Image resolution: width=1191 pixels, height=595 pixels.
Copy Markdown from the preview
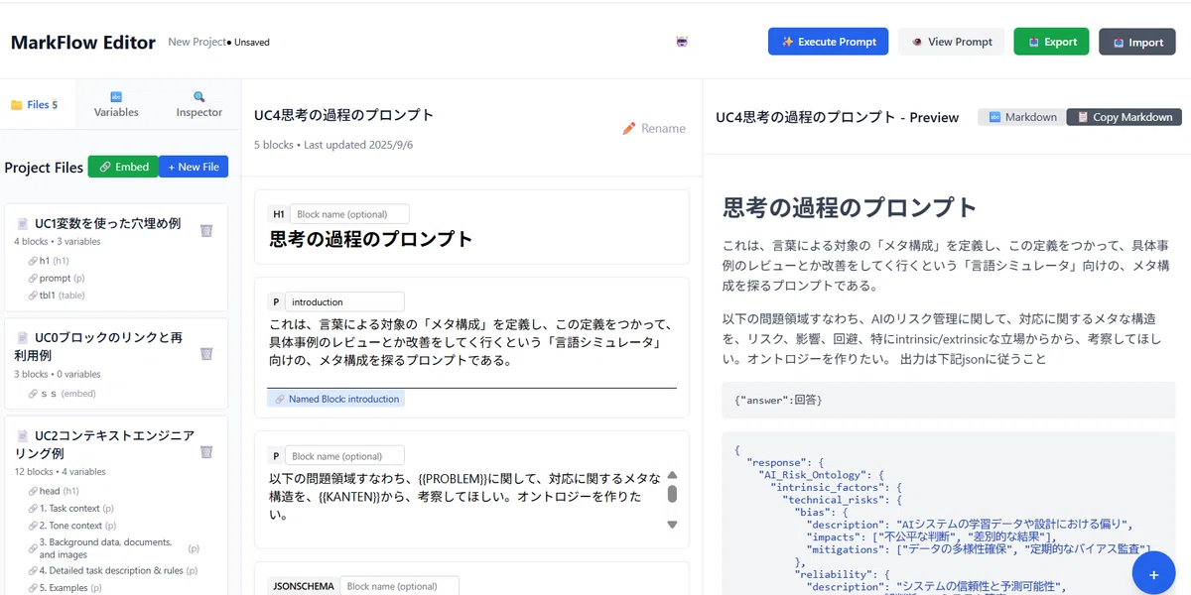pos(1125,117)
